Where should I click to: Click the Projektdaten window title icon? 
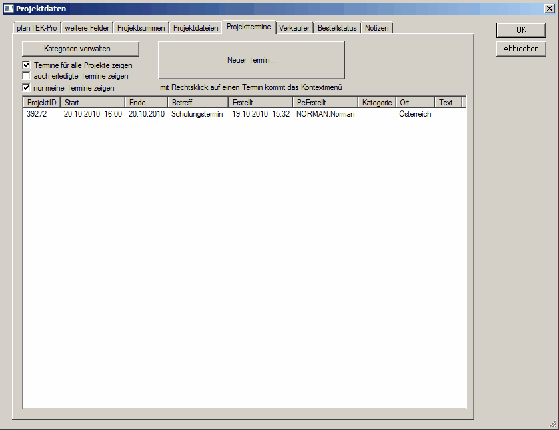coord(9,8)
